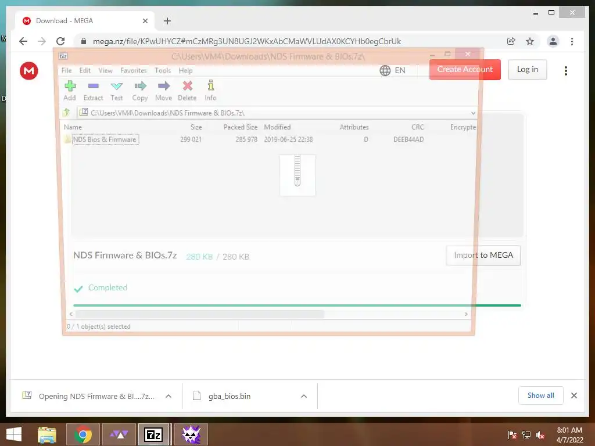Viewport: 595px width, 446px height.
Task: Click the Delete icon in 7-Zip
Action: [188, 91]
